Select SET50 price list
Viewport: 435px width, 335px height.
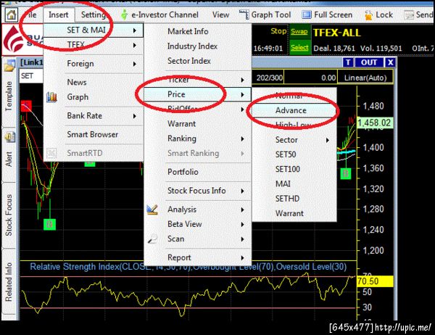(x=294, y=154)
